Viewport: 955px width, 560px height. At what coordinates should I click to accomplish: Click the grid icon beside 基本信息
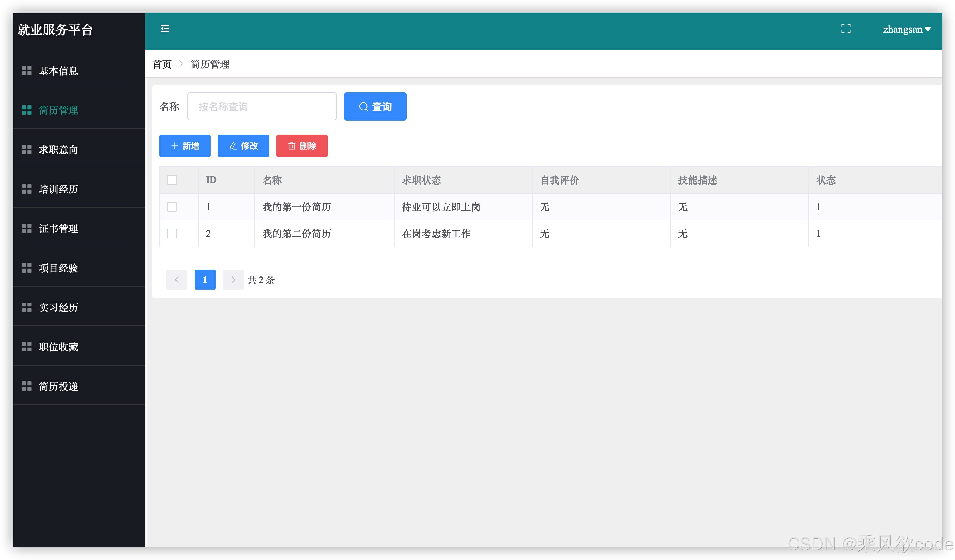pos(26,71)
